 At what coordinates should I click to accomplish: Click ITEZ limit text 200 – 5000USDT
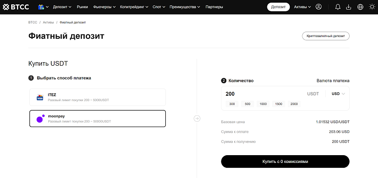pyautogui.click(x=79, y=100)
